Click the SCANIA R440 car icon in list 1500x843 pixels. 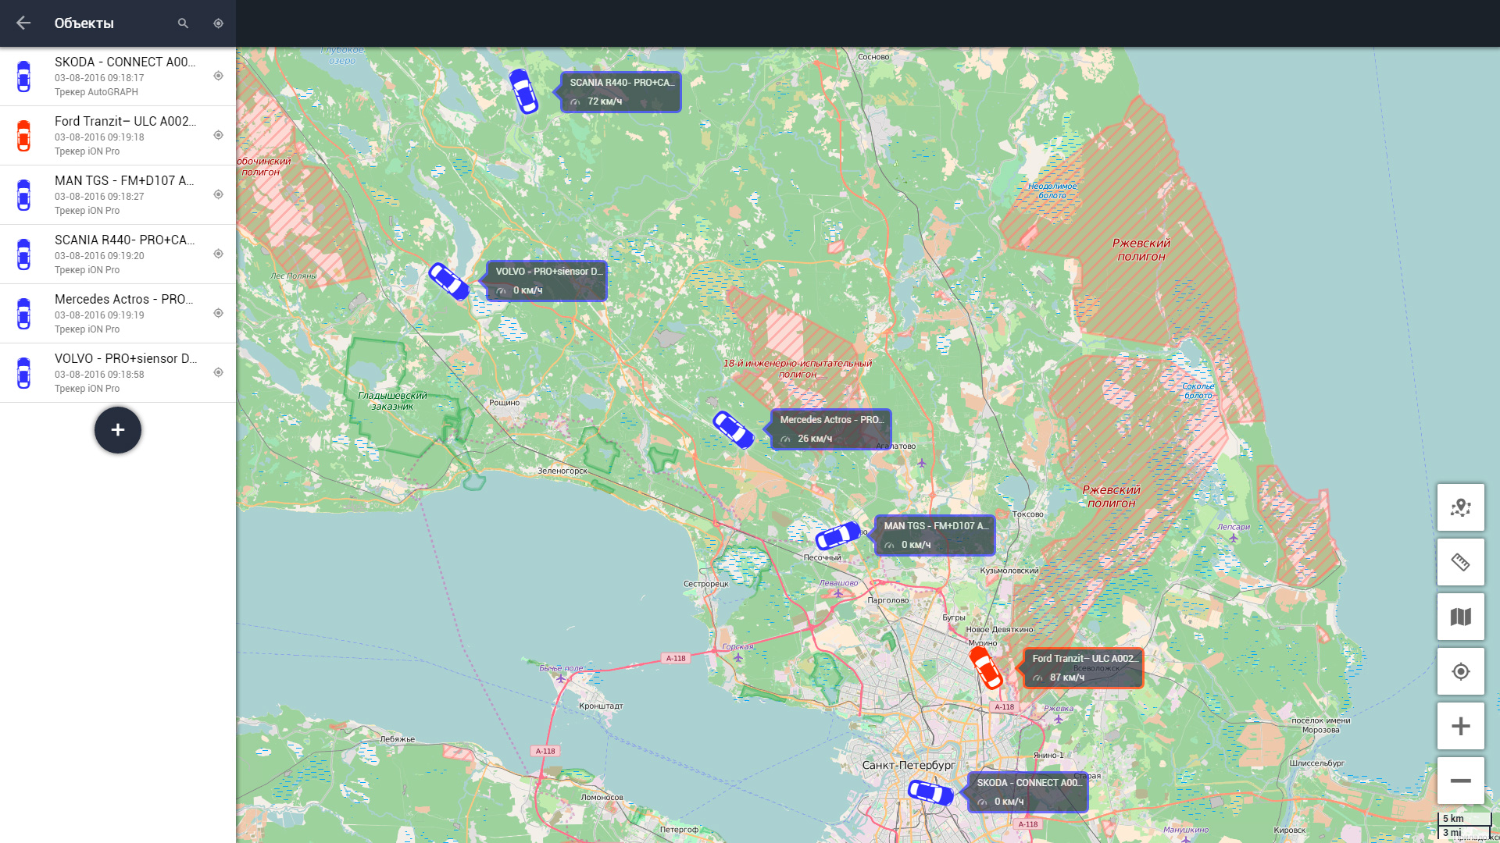click(x=24, y=254)
